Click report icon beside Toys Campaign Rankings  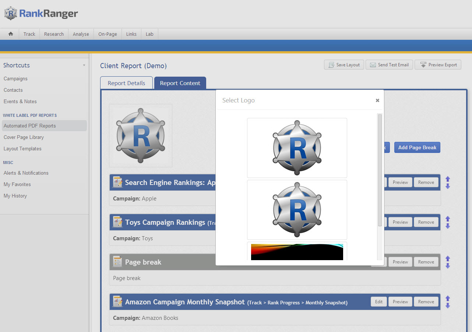(x=117, y=222)
